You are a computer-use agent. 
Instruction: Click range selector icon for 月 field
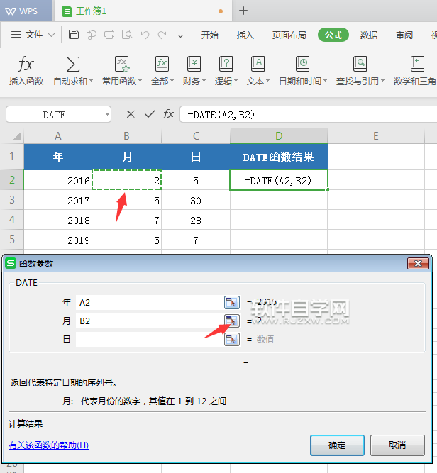(x=232, y=321)
